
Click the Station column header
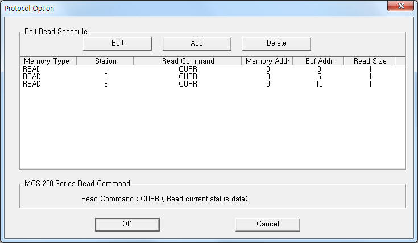(x=105, y=61)
